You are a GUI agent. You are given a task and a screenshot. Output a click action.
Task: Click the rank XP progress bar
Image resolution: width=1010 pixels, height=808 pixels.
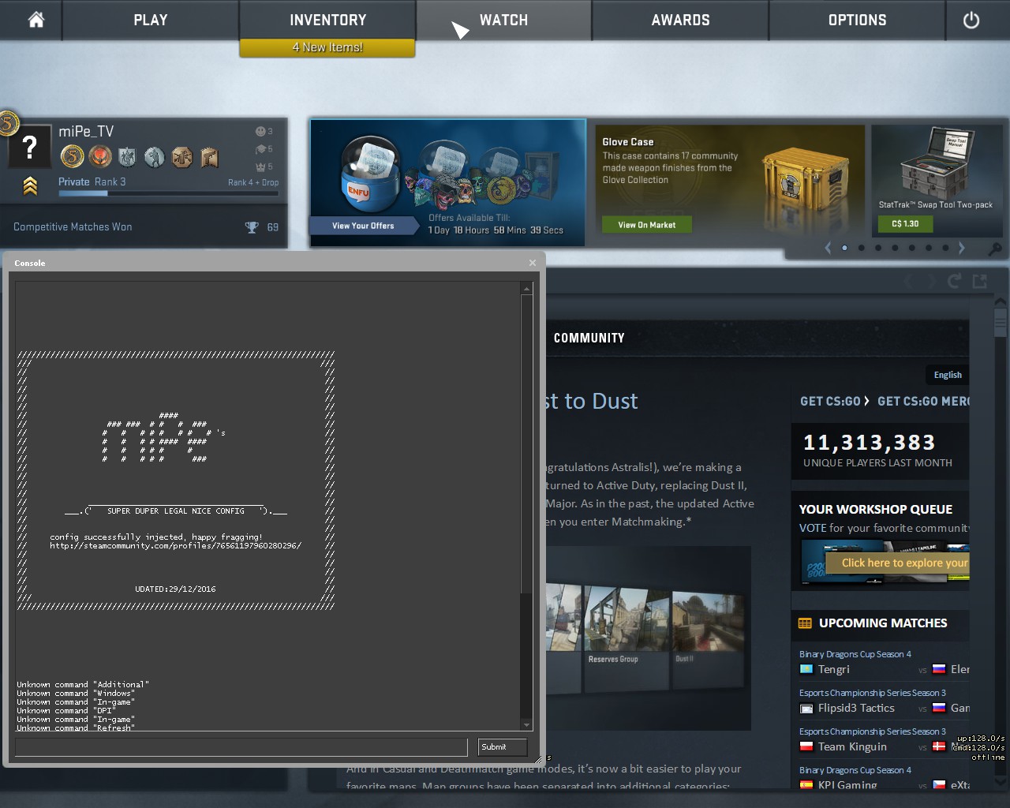click(x=168, y=193)
